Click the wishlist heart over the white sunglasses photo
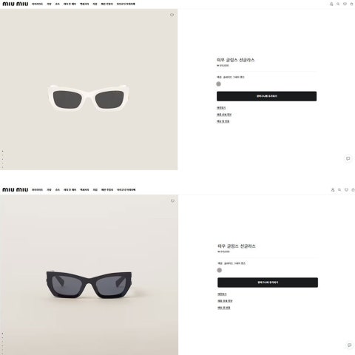 click(172, 15)
